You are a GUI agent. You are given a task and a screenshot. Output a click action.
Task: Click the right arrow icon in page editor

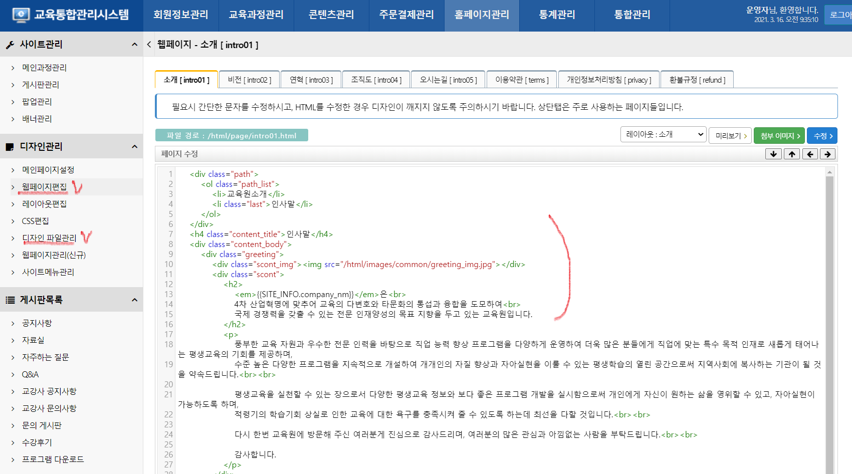(828, 154)
